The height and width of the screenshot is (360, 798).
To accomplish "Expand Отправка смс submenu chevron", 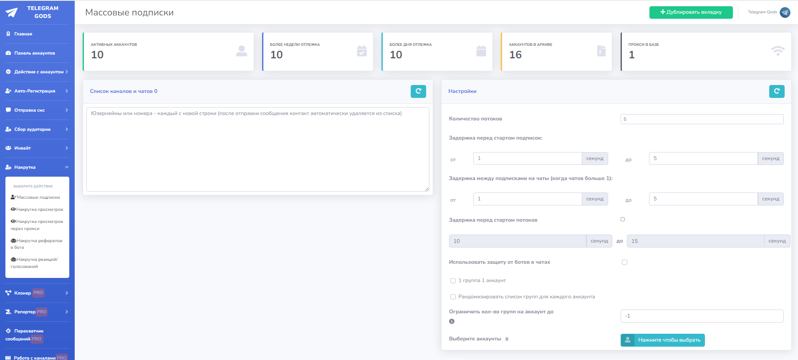I will tap(67, 110).
